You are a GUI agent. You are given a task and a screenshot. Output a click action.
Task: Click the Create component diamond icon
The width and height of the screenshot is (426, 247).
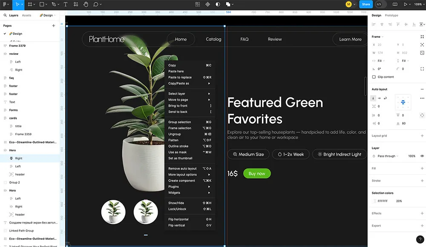pos(207,4)
